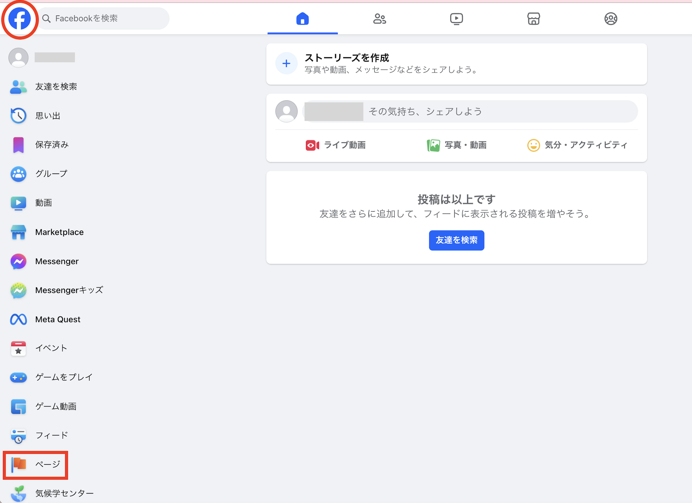Select the 思い出 sidebar label
The image size is (692, 503).
pyautogui.click(x=48, y=116)
